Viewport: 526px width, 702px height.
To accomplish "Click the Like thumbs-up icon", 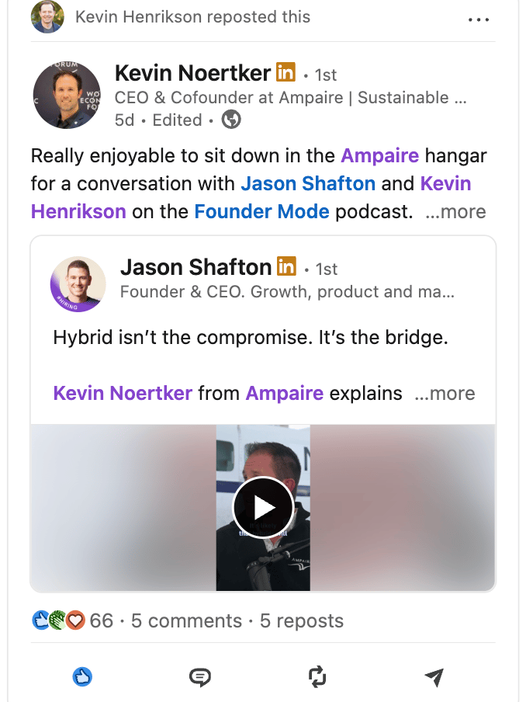I will [x=82, y=677].
